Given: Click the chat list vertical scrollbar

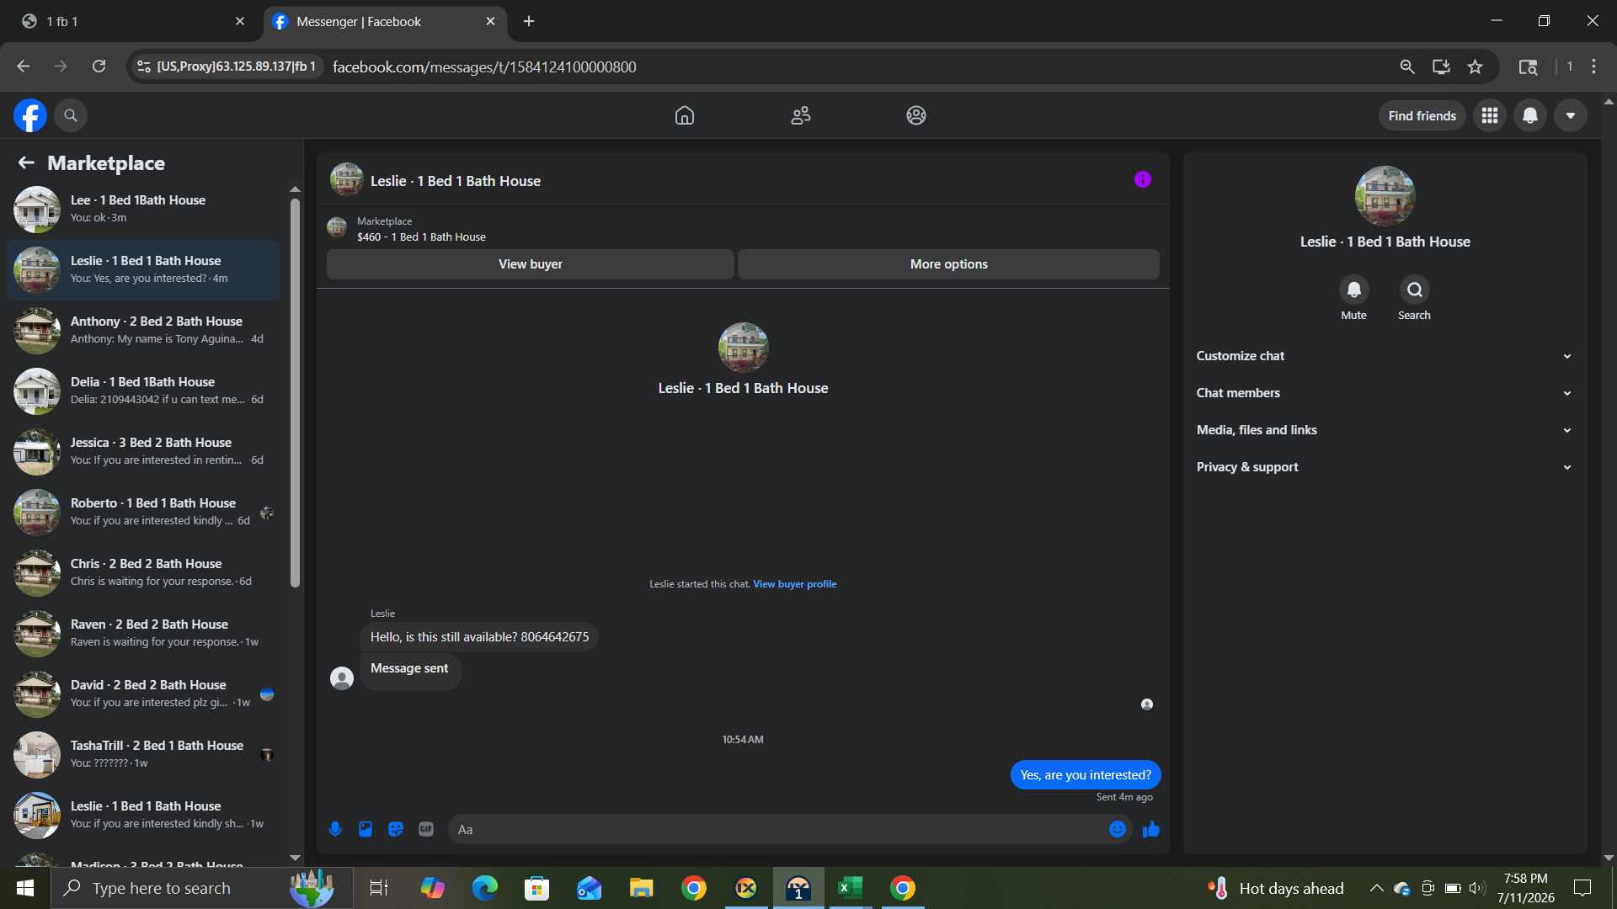Looking at the screenshot, I should click(295, 393).
